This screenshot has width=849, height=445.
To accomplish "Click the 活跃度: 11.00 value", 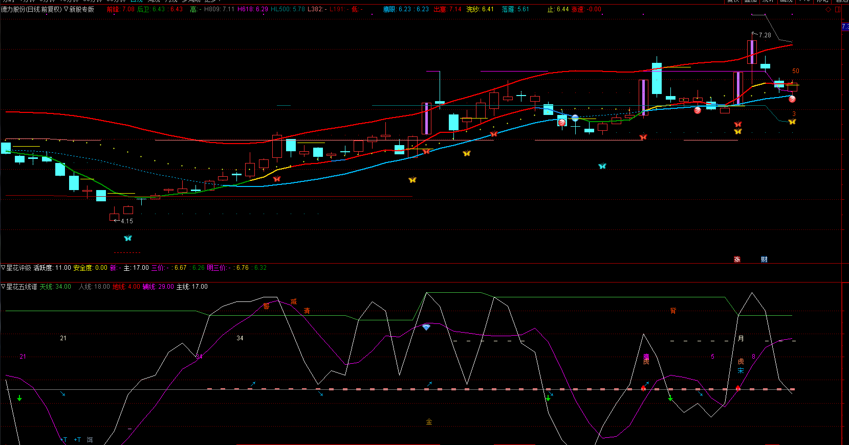I will tap(52, 268).
